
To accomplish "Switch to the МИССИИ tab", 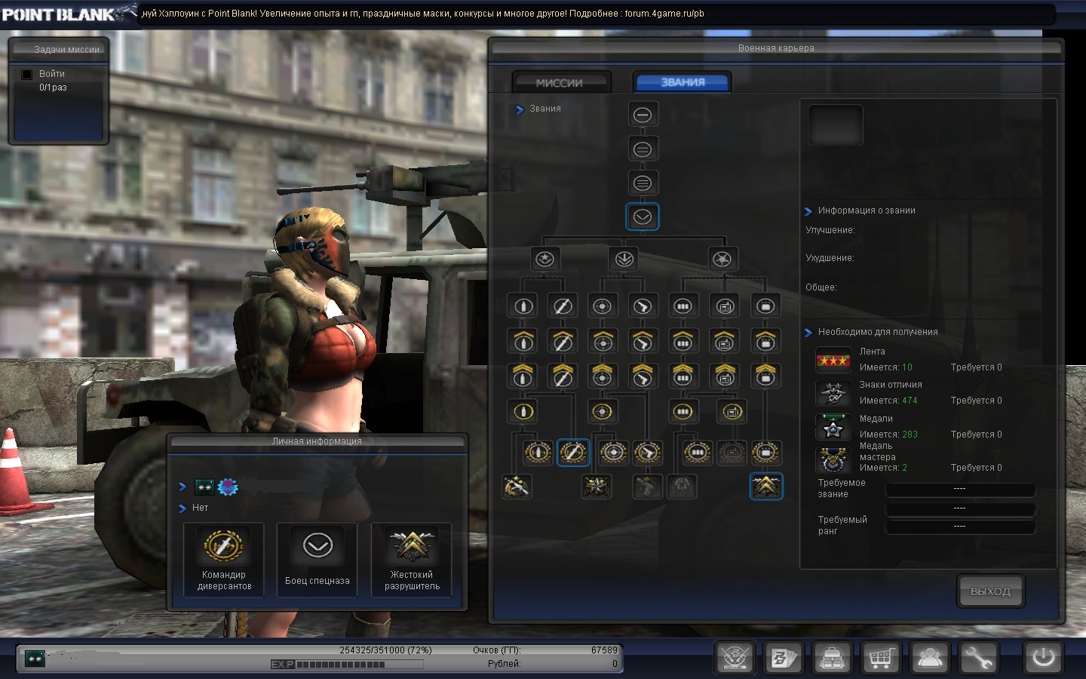I will [x=560, y=82].
